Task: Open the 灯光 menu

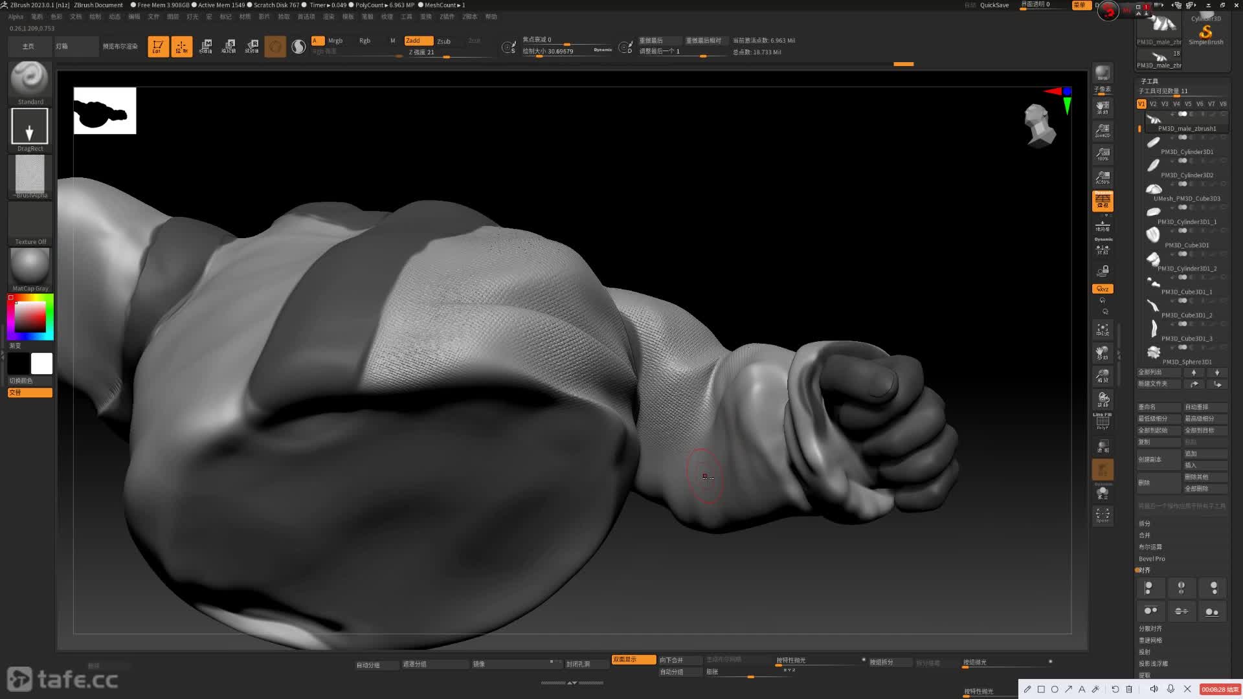Action: click(192, 17)
